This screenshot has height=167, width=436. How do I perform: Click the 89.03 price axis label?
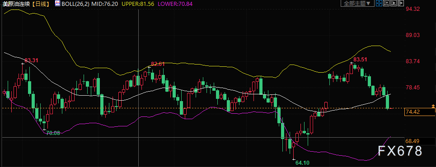click(413, 35)
